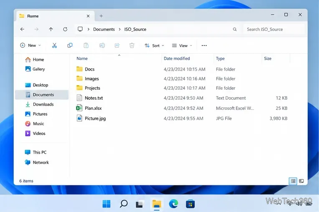
Task: Refresh the ISO_Source folder view
Action: [x=65, y=29]
